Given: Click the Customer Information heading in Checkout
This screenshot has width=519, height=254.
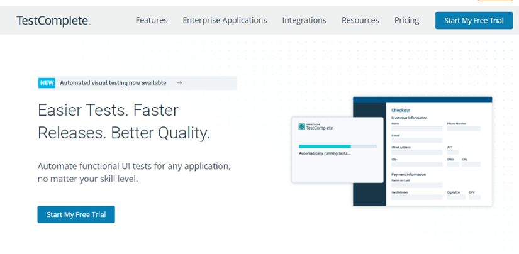Looking at the screenshot, I should click(x=409, y=118).
